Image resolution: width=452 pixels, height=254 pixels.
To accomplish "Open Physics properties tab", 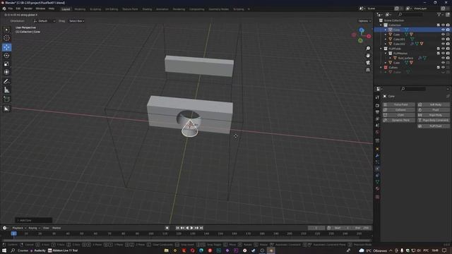I will [x=377, y=169].
